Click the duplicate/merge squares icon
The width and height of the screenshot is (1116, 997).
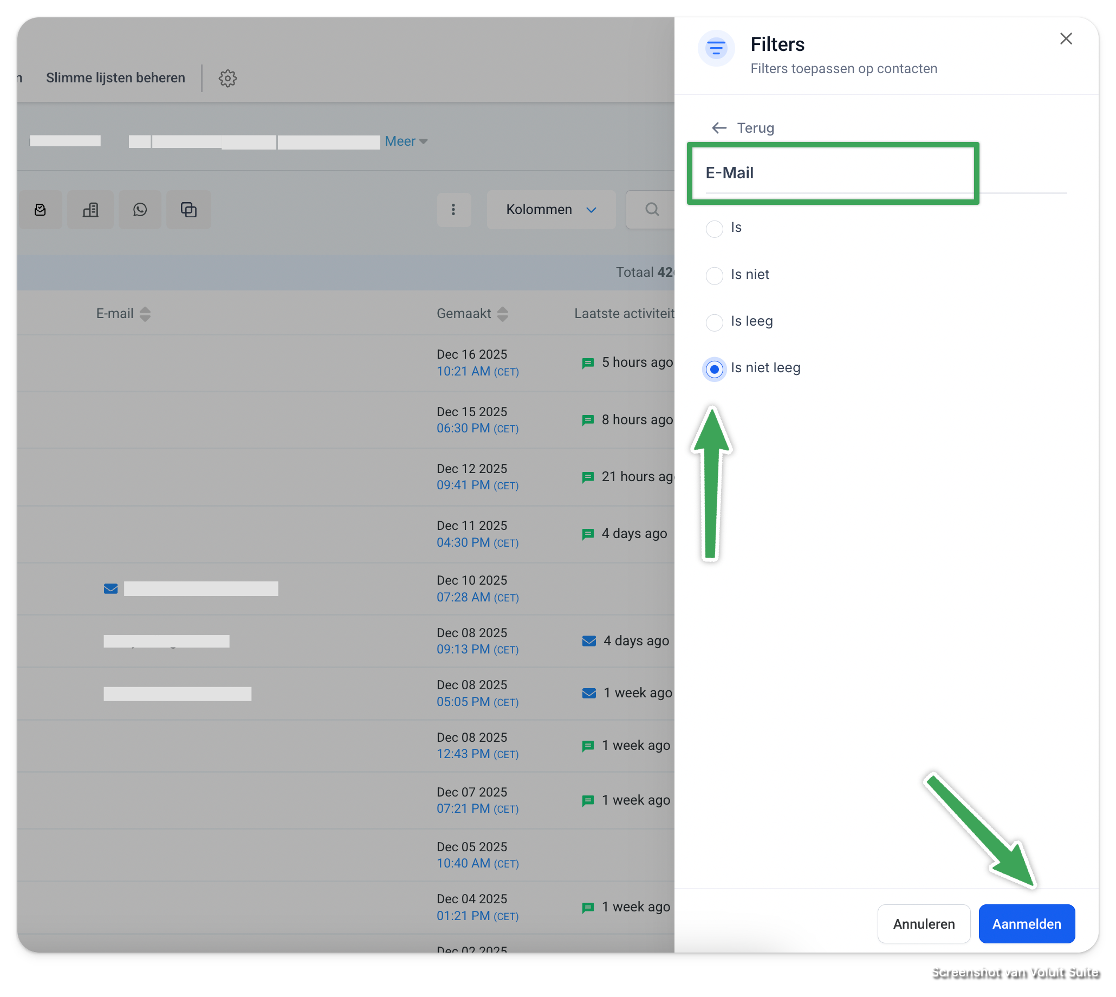point(189,210)
